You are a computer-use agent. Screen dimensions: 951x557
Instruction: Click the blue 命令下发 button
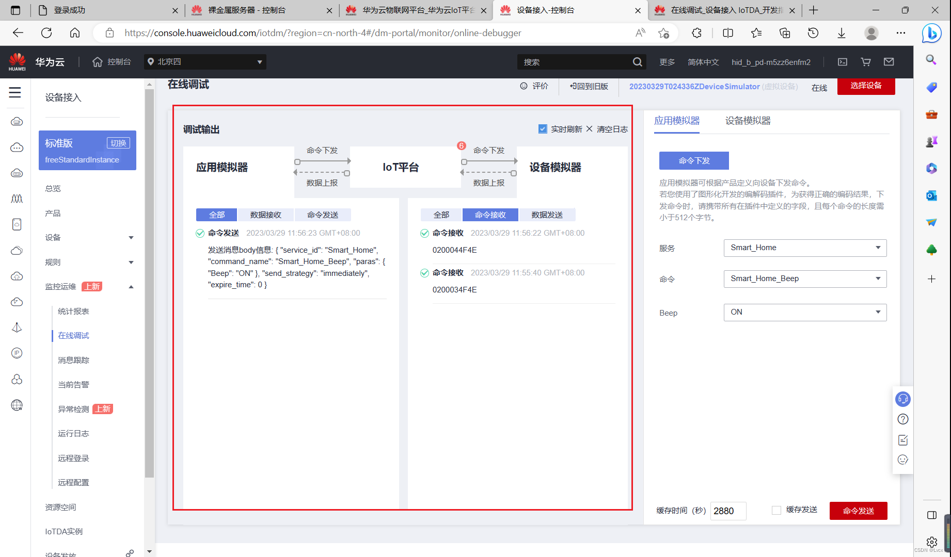tap(694, 160)
